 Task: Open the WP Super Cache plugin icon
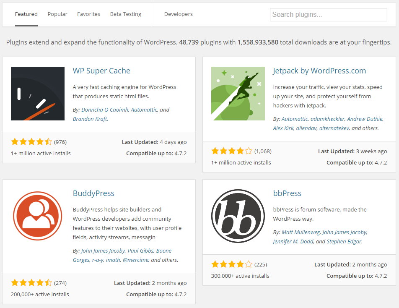tap(38, 94)
